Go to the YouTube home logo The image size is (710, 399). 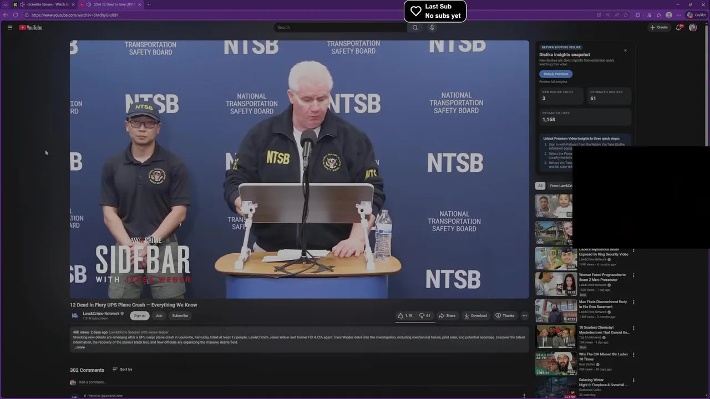click(31, 27)
